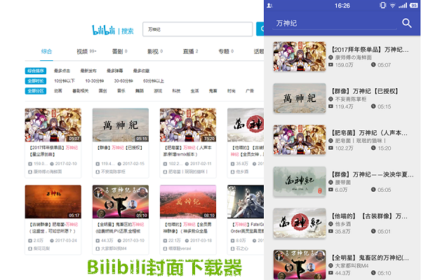Tap the Wi-Fi icon in the phone status bar
The image size is (421, 280).
392,6
